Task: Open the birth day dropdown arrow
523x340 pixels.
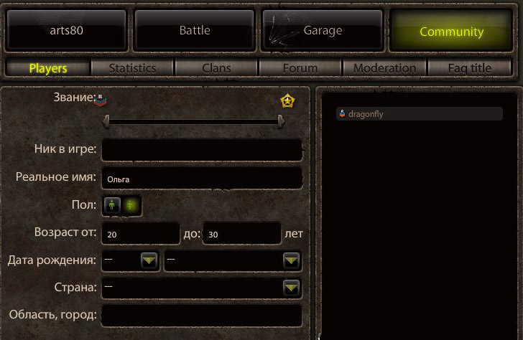Action: (149, 260)
